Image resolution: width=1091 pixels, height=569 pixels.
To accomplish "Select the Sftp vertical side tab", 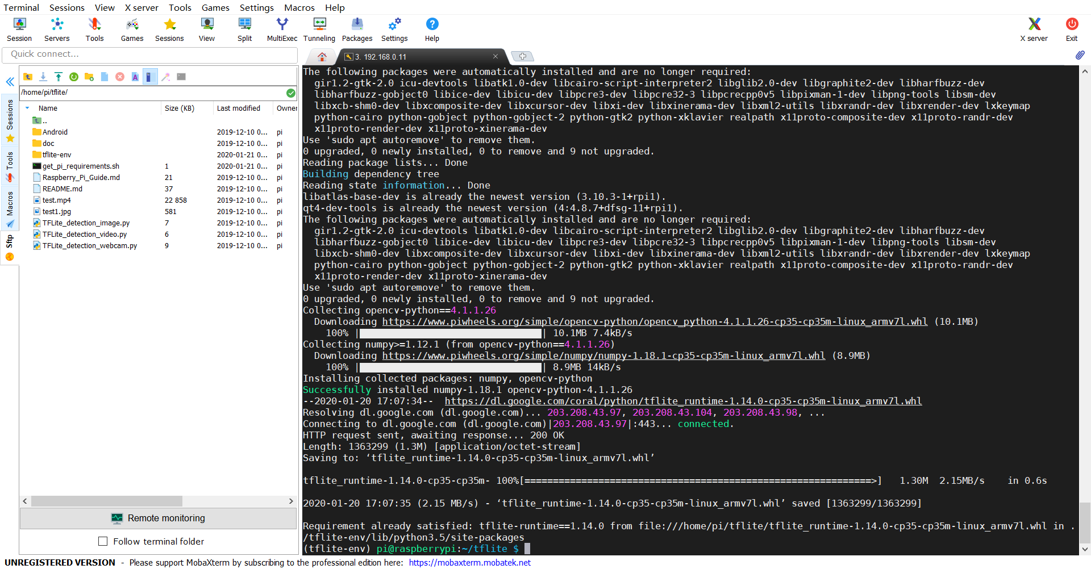I will click(x=10, y=248).
